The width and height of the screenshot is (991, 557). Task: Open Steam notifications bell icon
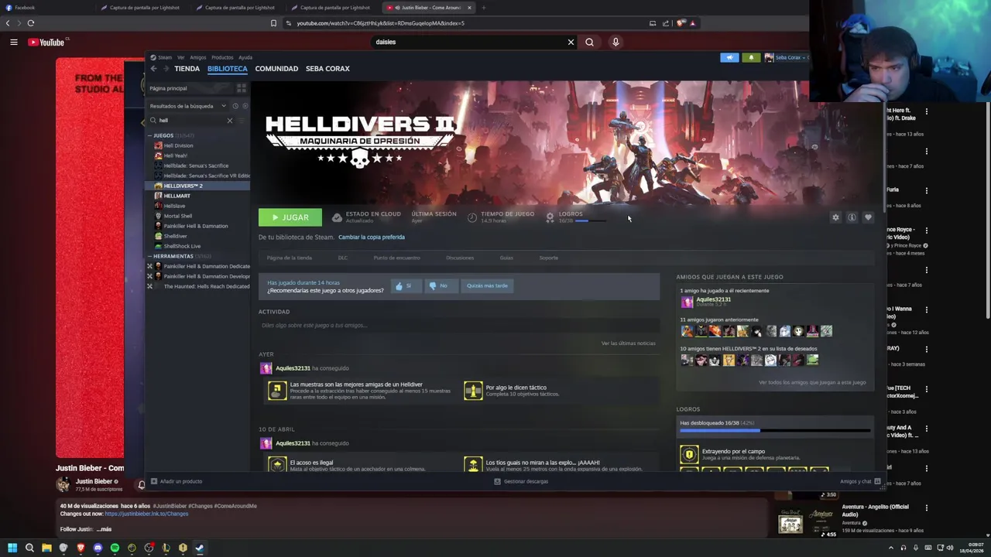click(x=750, y=57)
